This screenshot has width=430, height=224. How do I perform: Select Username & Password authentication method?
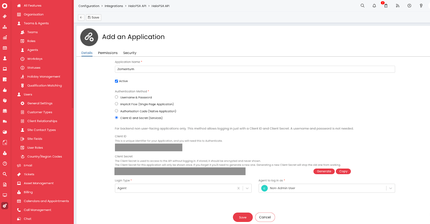click(x=116, y=97)
